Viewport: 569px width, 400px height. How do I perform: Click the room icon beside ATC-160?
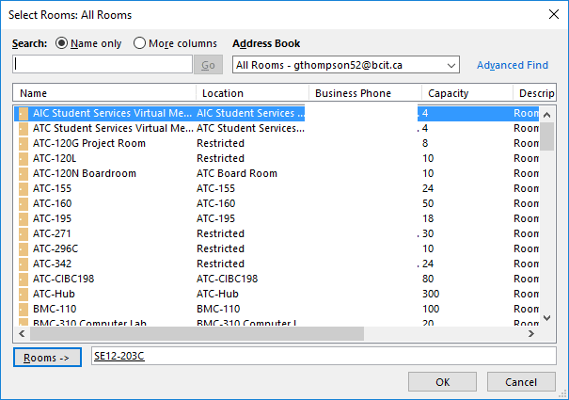[24, 204]
